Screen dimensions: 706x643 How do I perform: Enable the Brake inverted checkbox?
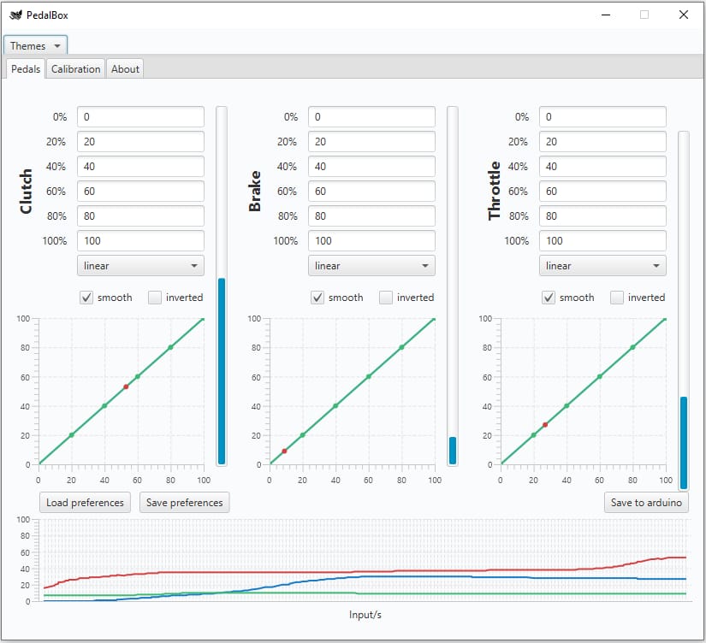click(386, 298)
